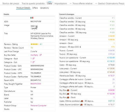Click the rating value 4.1
The height and width of the screenshot is (112, 125).
[41, 44]
